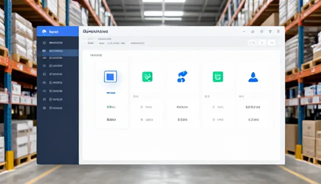Click the blue link under square icon
The width and height of the screenshot is (321, 184).
(x=111, y=93)
